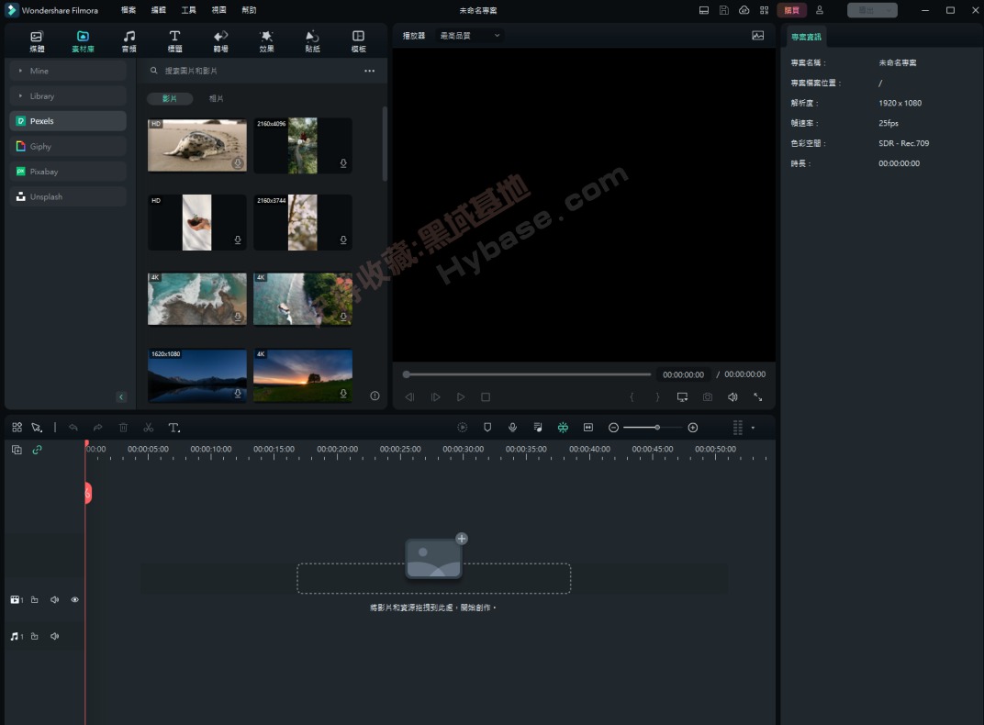Select the sunset tree 4K thumbnail
The image size is (984, 725).
[x=303, y=375]
